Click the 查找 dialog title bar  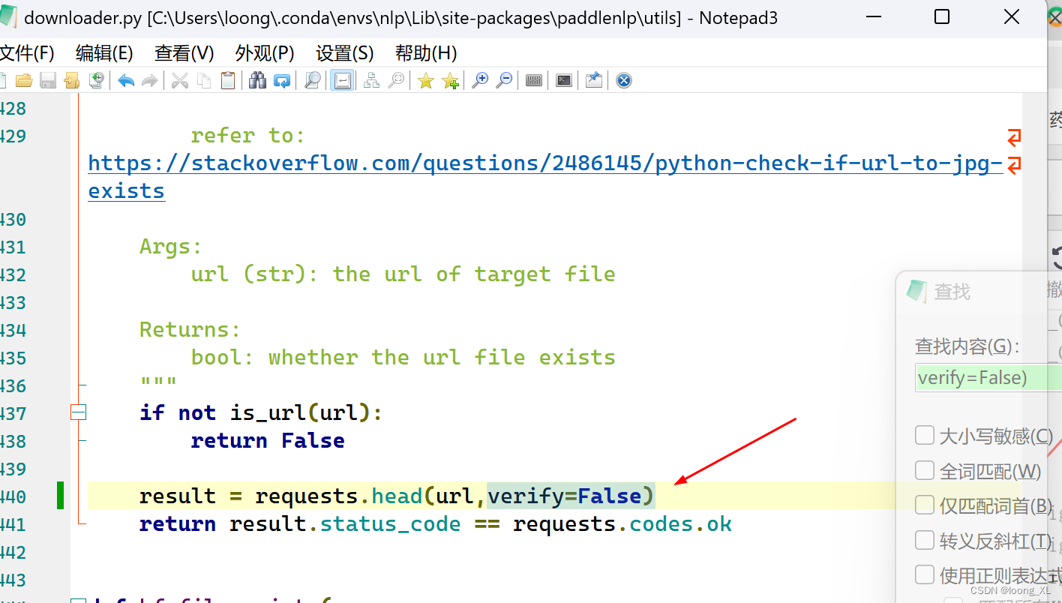pyautogui.click(x=979, y=291)
